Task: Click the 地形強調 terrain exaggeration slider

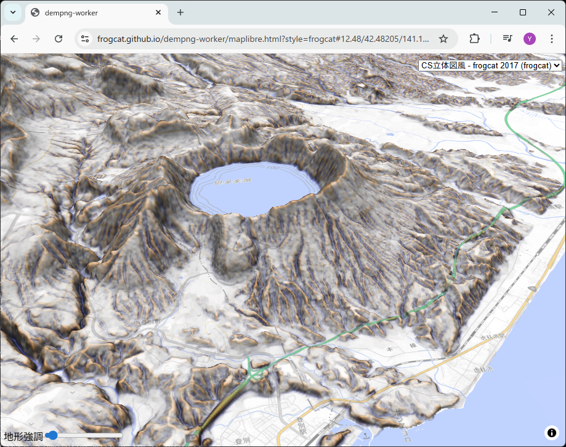Action: (x=84, y=435)
